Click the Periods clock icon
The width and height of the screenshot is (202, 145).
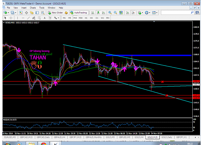point(147,13)
